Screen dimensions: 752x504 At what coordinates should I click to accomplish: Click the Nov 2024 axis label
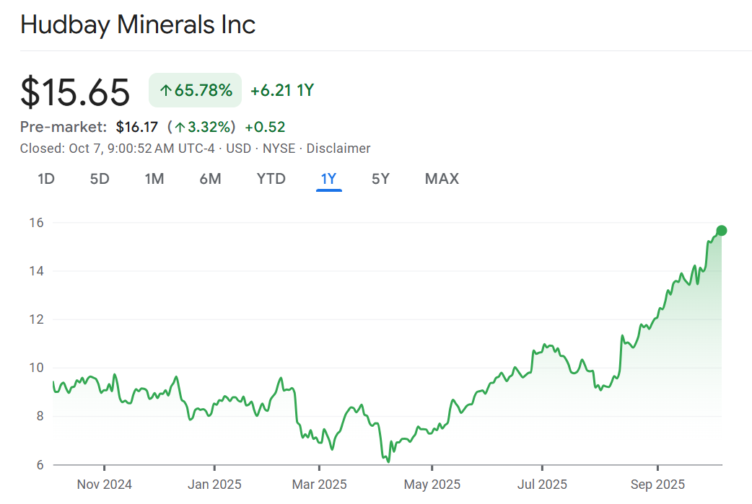coord(104,484)
